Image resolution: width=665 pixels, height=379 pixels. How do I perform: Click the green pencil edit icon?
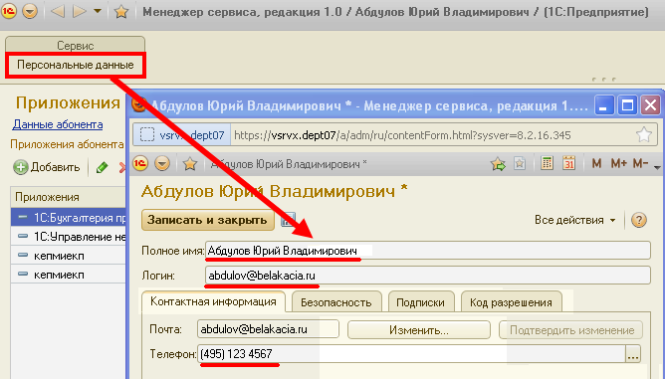(x=102, y=167)
